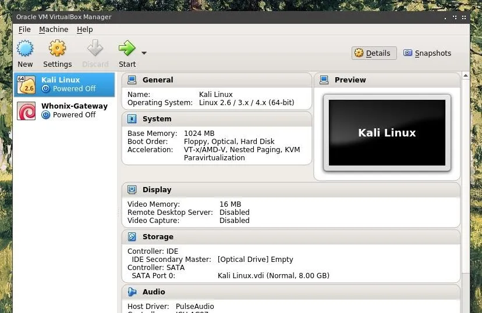Screen dimensions: 482x313
Task: Click the System section chip icon
Action: (132, 118)
